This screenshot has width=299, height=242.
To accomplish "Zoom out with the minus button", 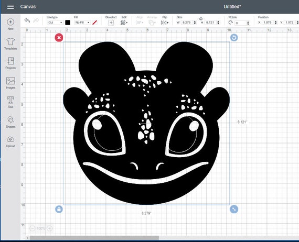I will 33,228.
